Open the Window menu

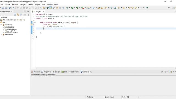tap(50, 4)
